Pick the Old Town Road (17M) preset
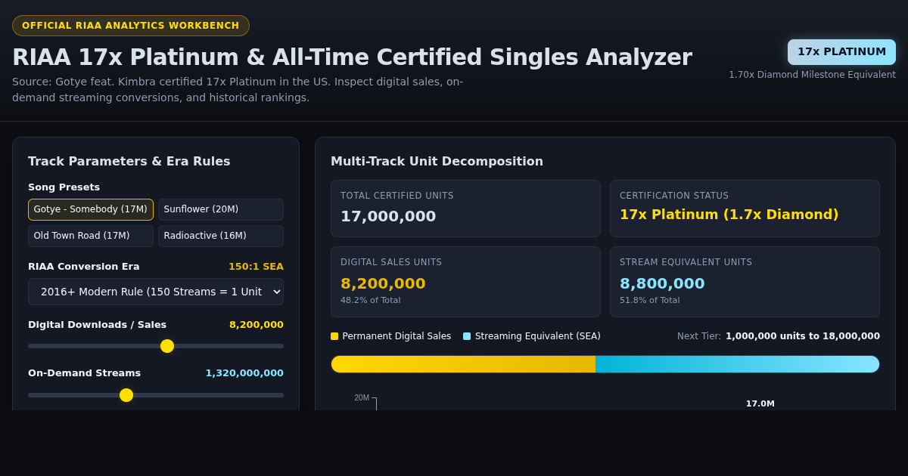908x476 pixels. pyautogui.click(x=91, y=236)
